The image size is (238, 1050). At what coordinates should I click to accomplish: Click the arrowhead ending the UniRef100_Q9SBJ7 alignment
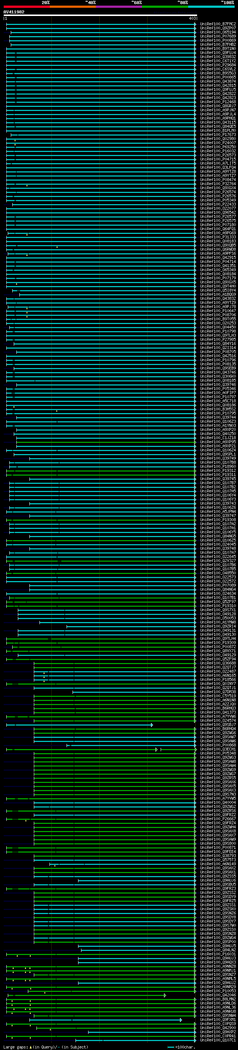click(152, 725)
